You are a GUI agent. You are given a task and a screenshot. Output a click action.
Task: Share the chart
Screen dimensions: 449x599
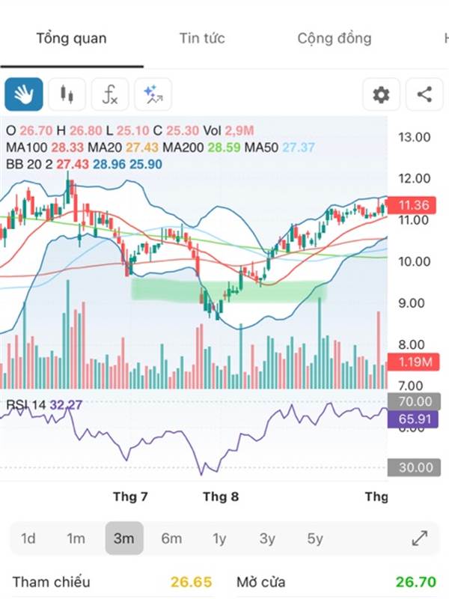(x=424, y=94)
